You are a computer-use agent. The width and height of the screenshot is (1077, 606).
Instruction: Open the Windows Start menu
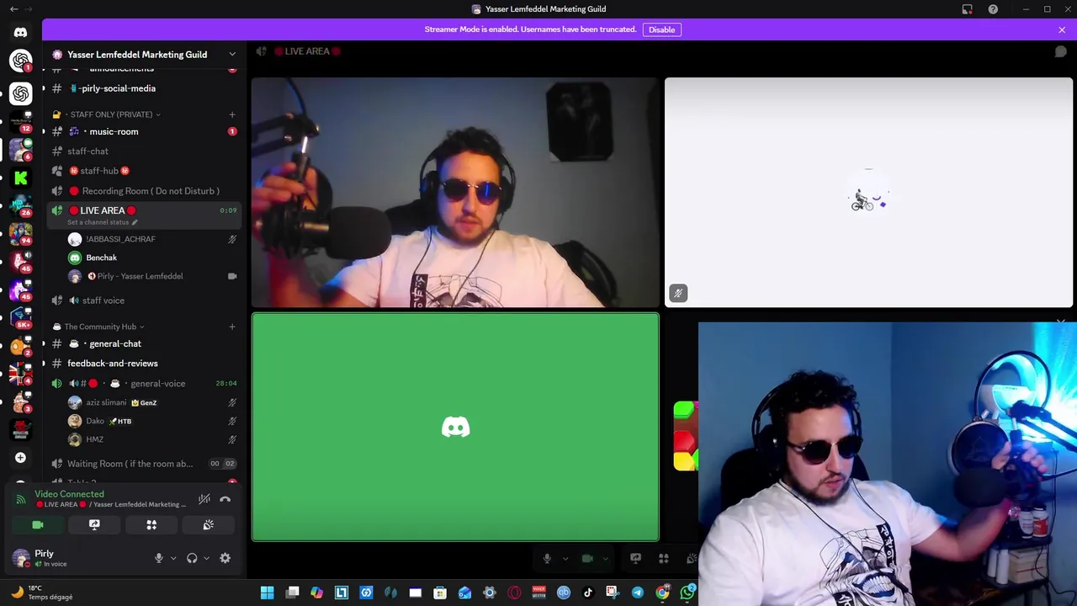click(267, 593)
